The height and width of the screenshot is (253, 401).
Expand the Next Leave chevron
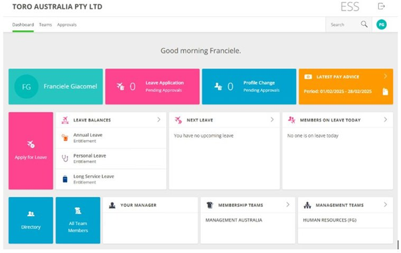click(272, 119)
